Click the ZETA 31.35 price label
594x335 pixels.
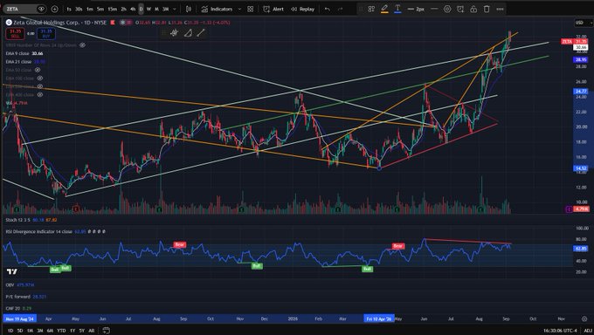tap(574, 41)
